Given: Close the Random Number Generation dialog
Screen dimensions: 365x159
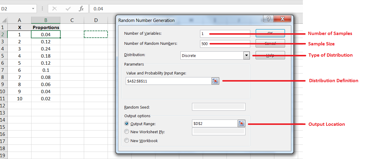Looking at the screenshot, I should pyautogui.click(x=282, y=19).
